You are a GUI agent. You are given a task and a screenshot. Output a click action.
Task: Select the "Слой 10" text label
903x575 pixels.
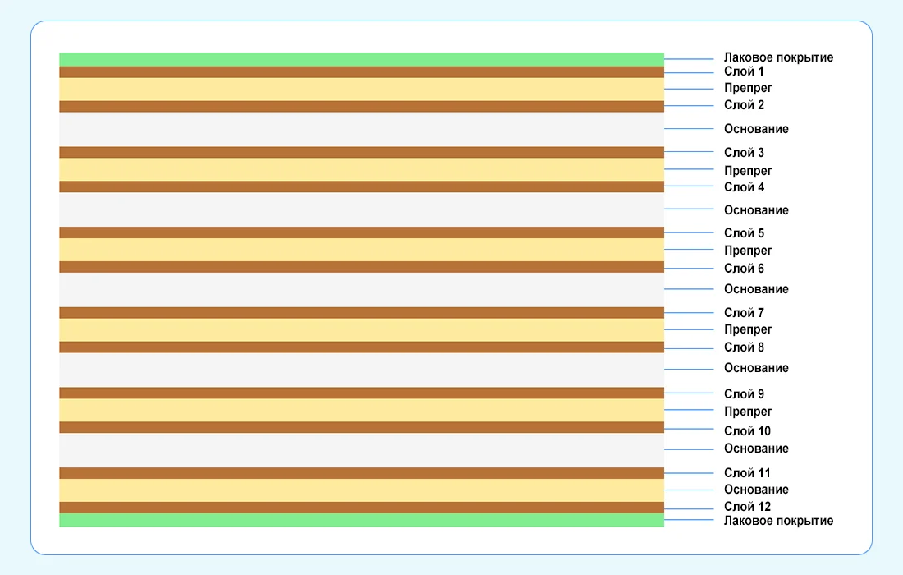[747, 431]
